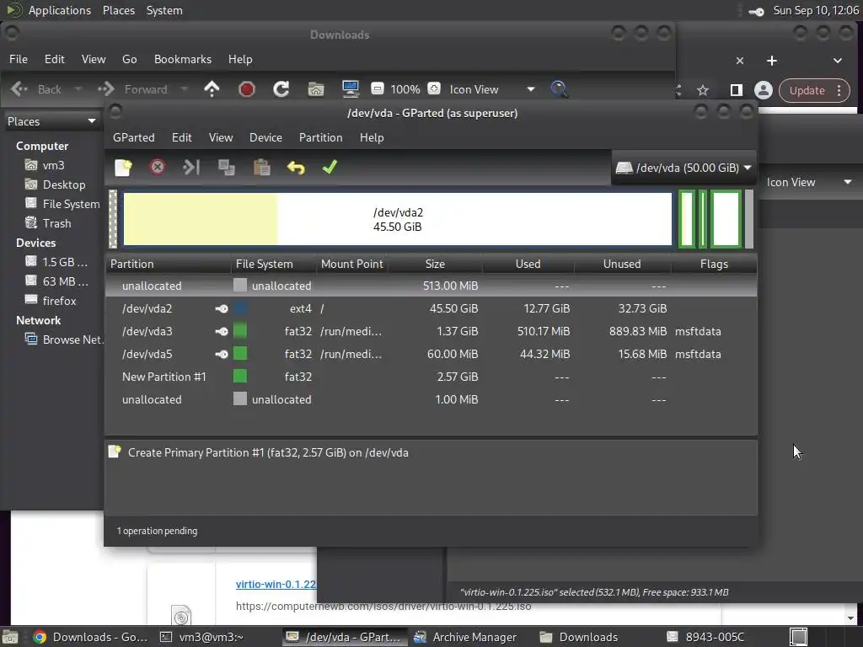Select the /dev/vda5 partition row

431,354
